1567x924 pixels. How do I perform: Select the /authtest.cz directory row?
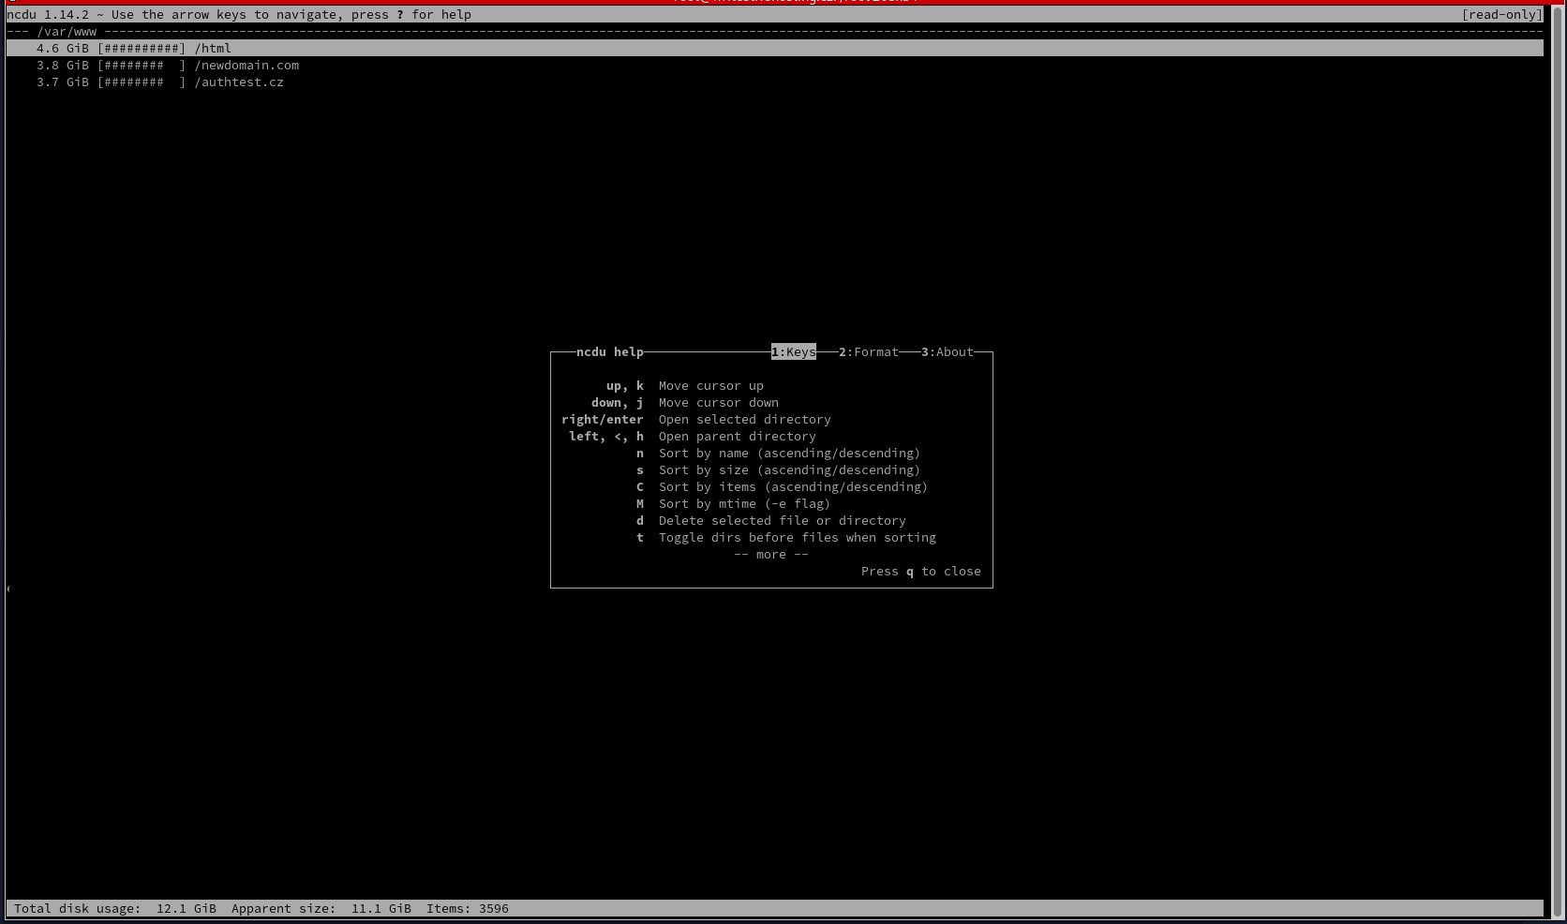coord(775,82)
